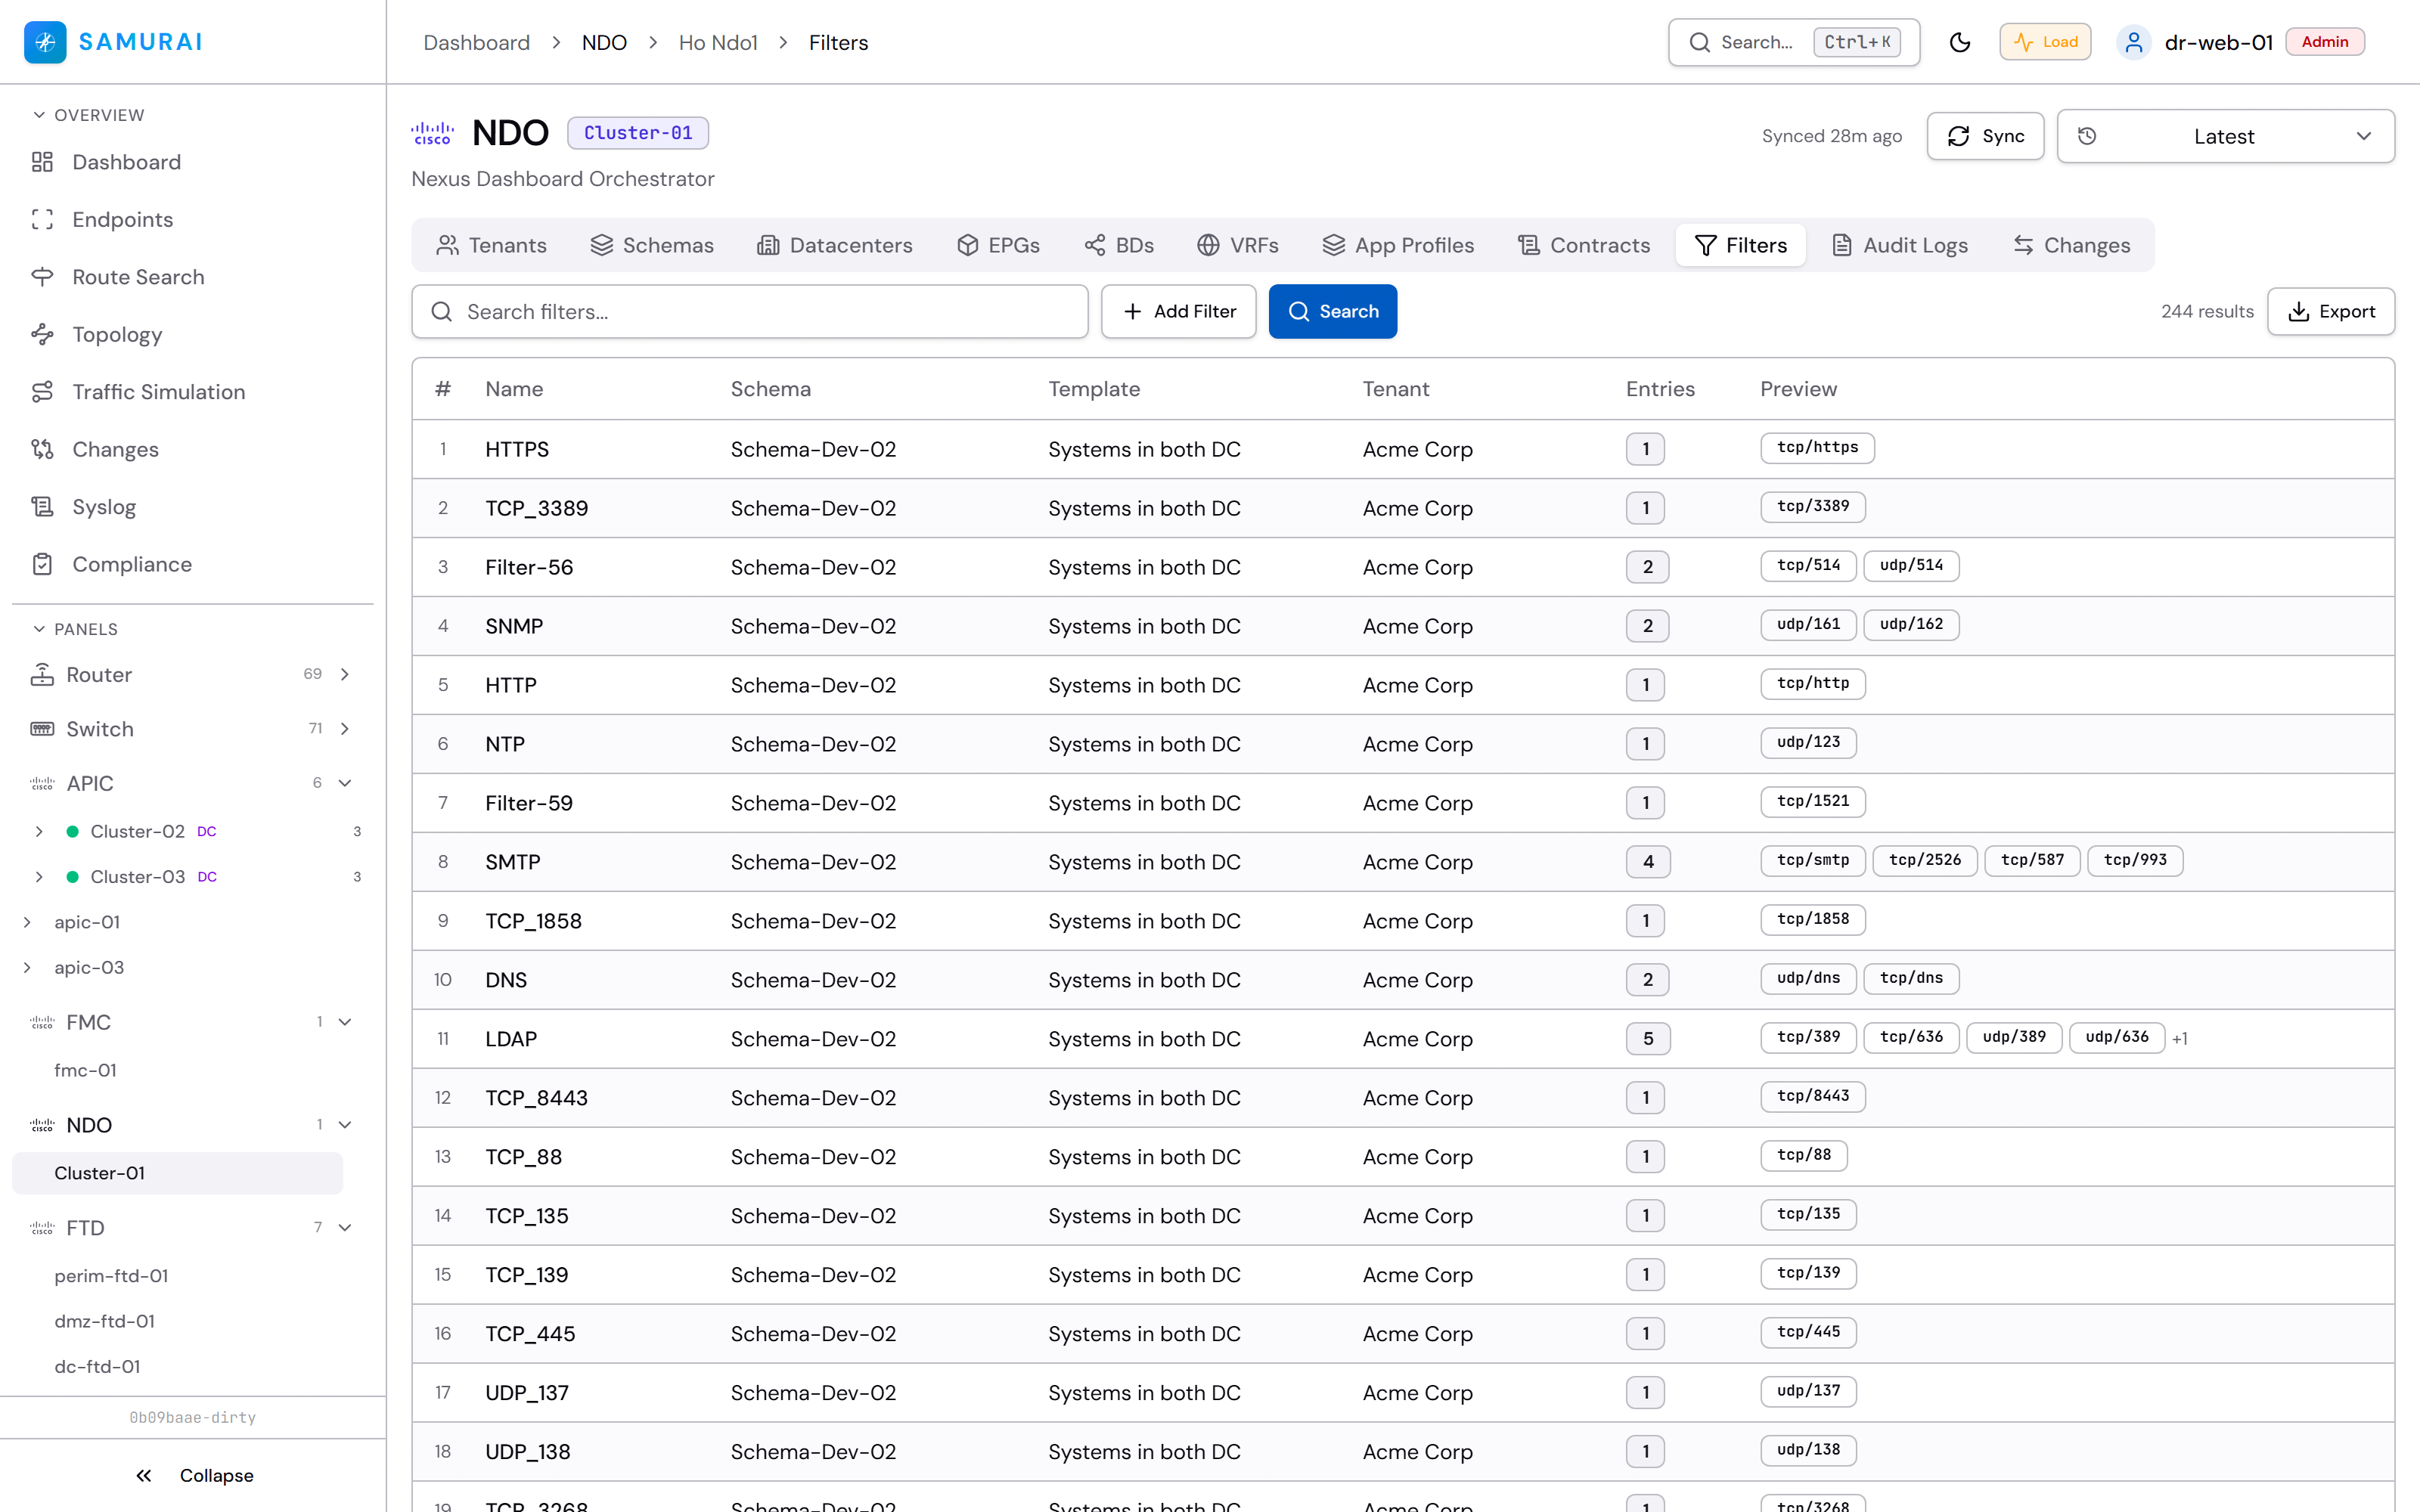
Task: Click the LDAP filter name
Action: pos(511,1039)
